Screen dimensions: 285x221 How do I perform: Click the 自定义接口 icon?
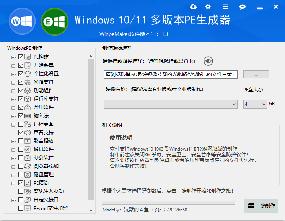coord(28,200)
